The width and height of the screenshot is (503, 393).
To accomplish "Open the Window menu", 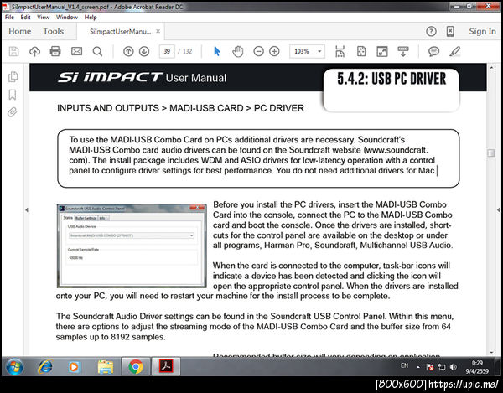I will [x=67, y=18].
